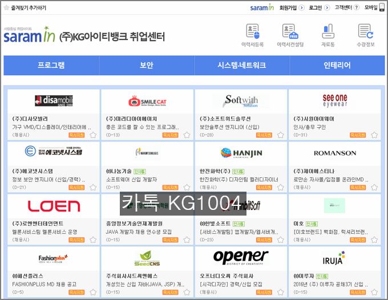Open 소프트웨어 신입 개발자 posting
The image size is (388, 300).
[131, 180]
